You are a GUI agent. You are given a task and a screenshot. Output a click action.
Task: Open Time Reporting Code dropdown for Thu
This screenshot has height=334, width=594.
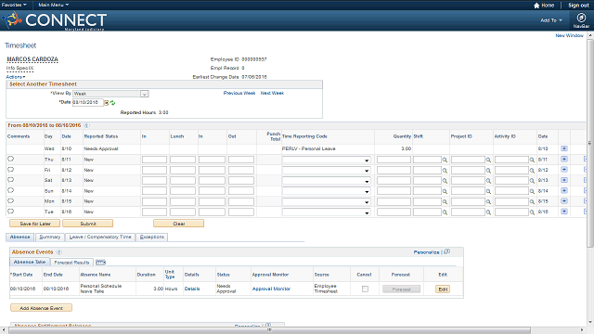326,160
